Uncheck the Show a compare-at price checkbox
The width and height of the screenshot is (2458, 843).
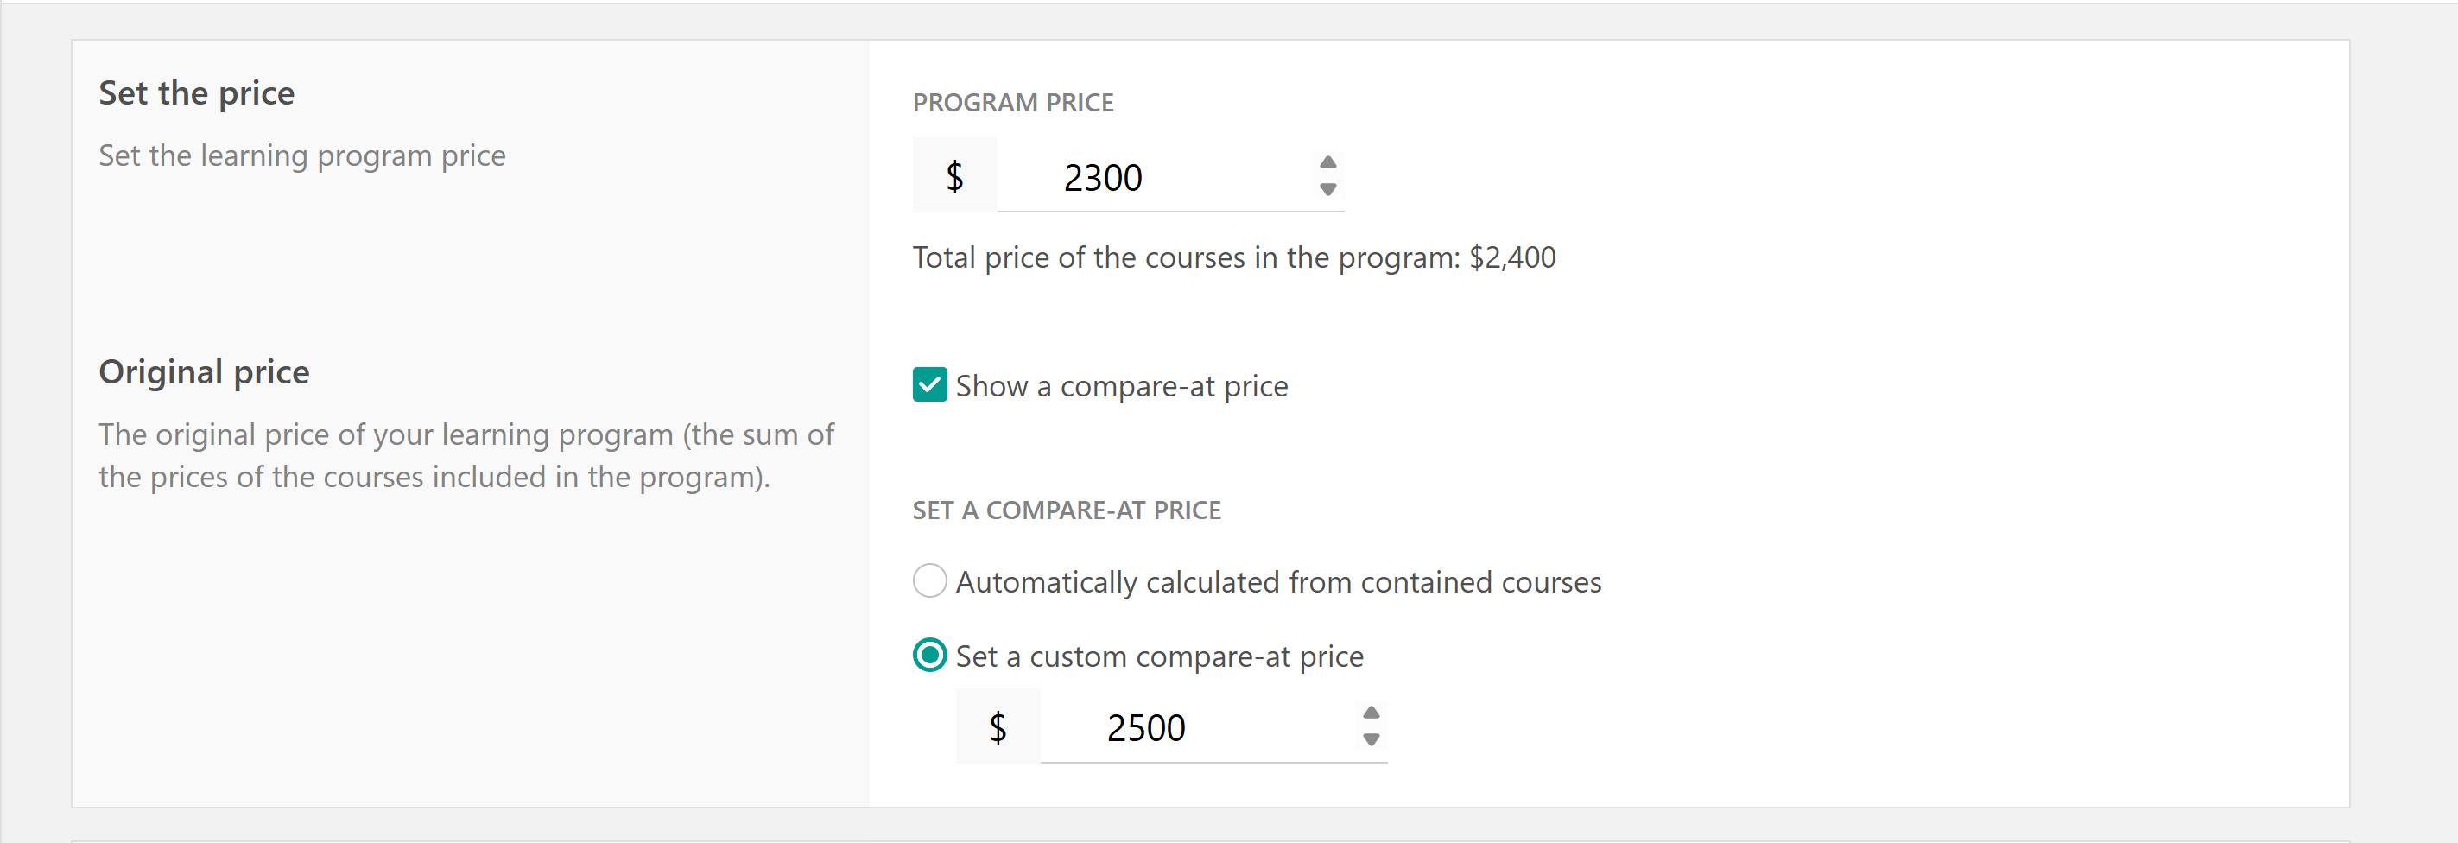(929, 386)
